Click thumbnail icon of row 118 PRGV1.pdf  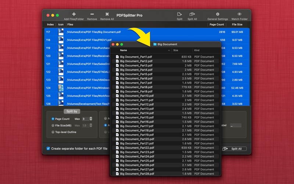tap(61, 40)
